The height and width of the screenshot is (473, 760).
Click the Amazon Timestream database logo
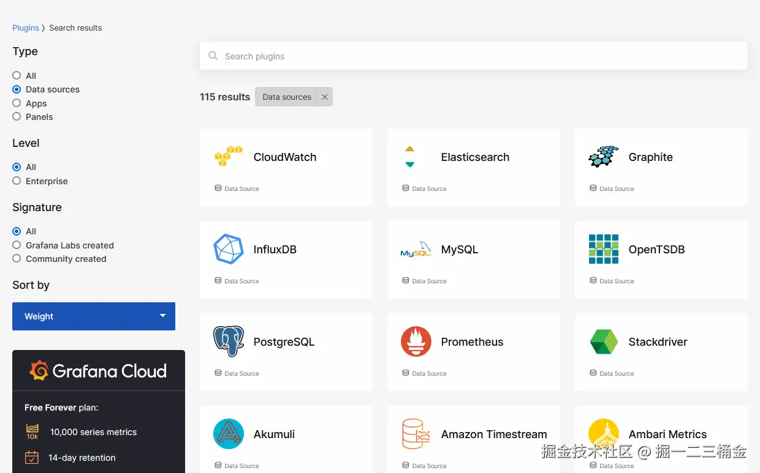coord(416,434)
